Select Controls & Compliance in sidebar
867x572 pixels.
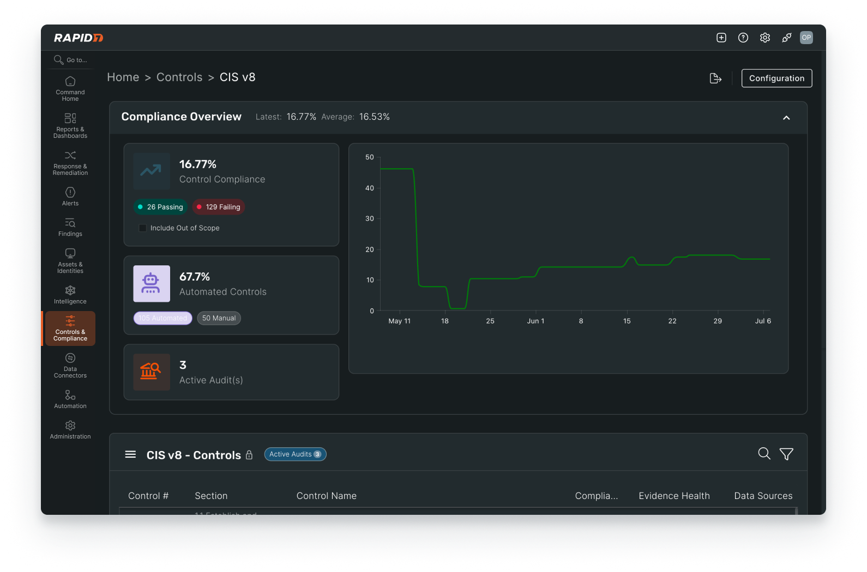70,328
